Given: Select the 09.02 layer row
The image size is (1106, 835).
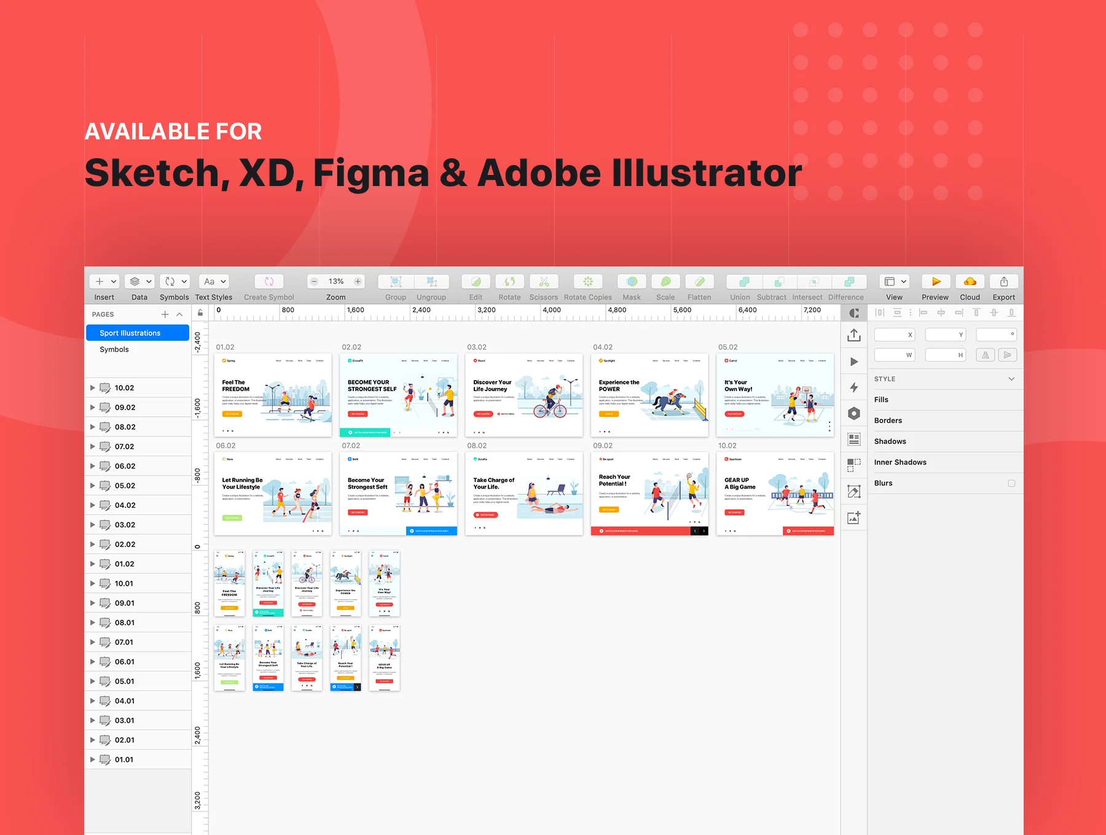Looking at the screenshot, I should pyautogui.click(x=138, y=408).
